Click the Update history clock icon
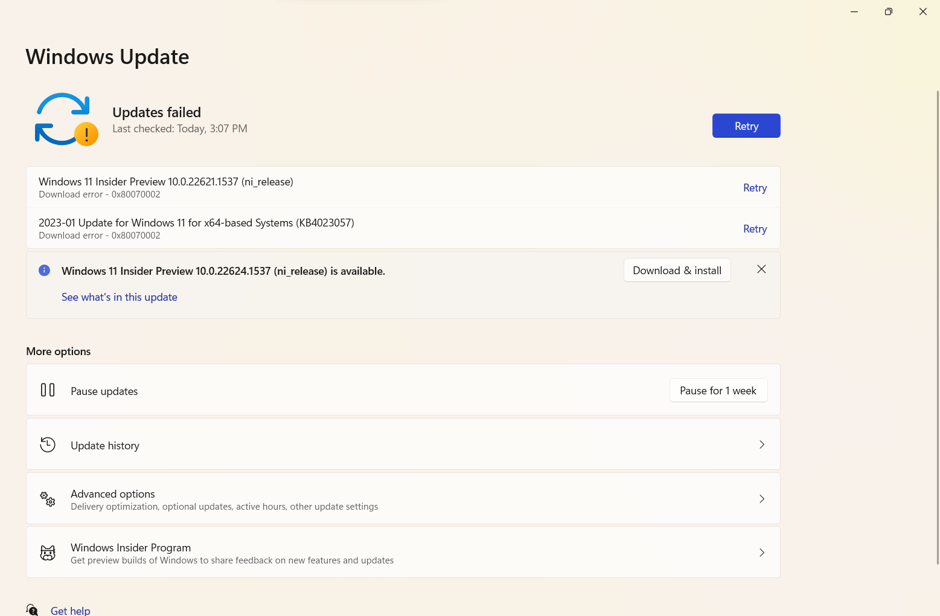The height and width of the screenshot is (616, 940). 48,445
